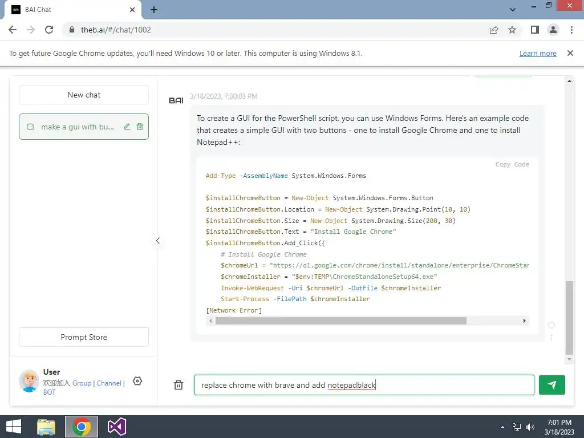584x438 pixels.
Task: Open the BOT link
Action: pos(49,392)
